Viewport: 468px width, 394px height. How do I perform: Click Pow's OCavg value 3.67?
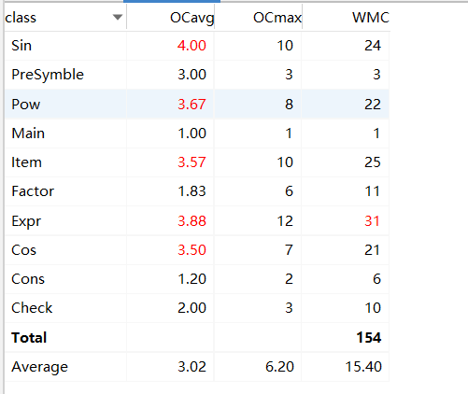pos(191,104)
